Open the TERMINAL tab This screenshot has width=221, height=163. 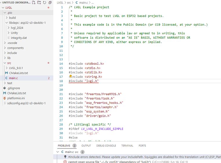click(127, 146)
